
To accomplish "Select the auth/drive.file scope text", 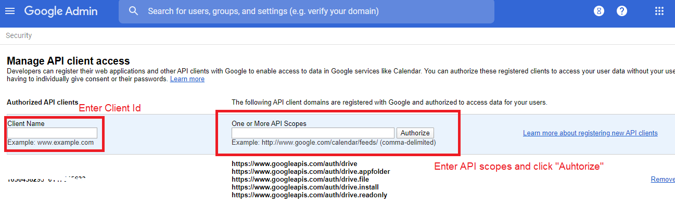I will pos(300,179).
